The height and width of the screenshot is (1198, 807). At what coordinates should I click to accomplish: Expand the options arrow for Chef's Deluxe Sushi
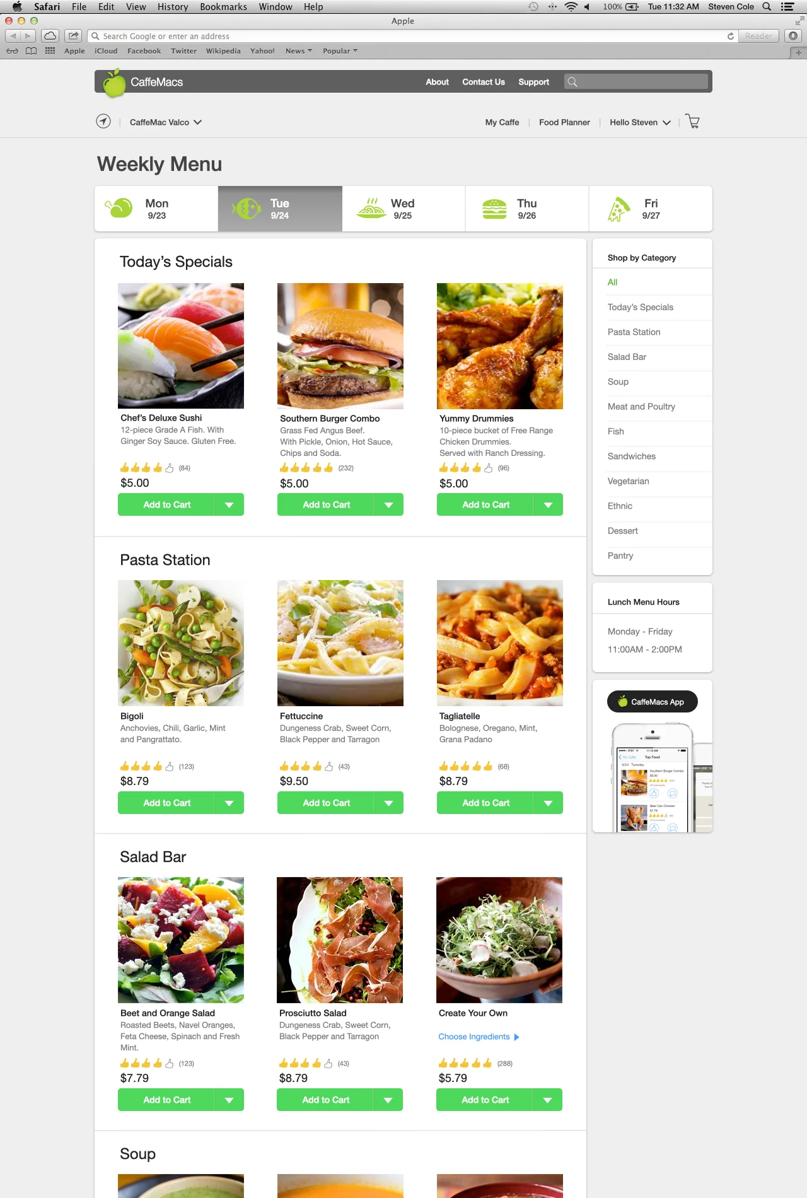[x=229, y=504]
